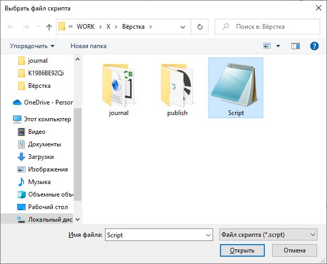Select X in the address path
327x264 pixels.
point(108,27)
